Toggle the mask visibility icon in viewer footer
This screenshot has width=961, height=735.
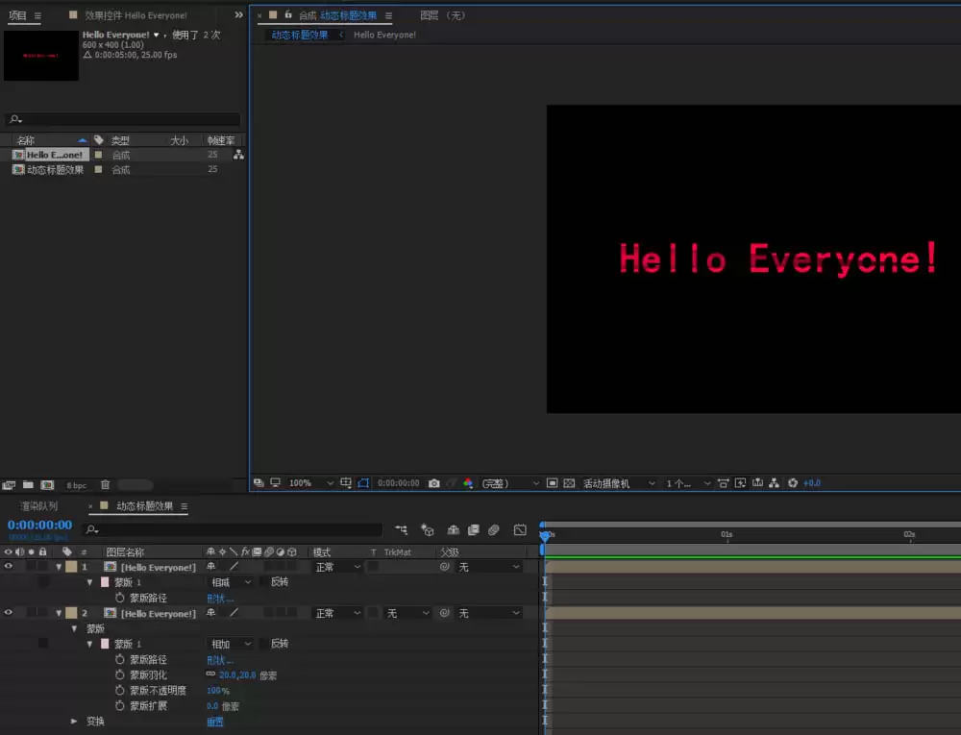pyautogui.click(x=363, y=483)
